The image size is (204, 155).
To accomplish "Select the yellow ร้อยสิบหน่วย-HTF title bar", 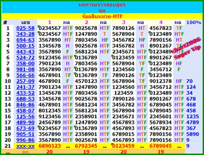I will coord(102,16).
